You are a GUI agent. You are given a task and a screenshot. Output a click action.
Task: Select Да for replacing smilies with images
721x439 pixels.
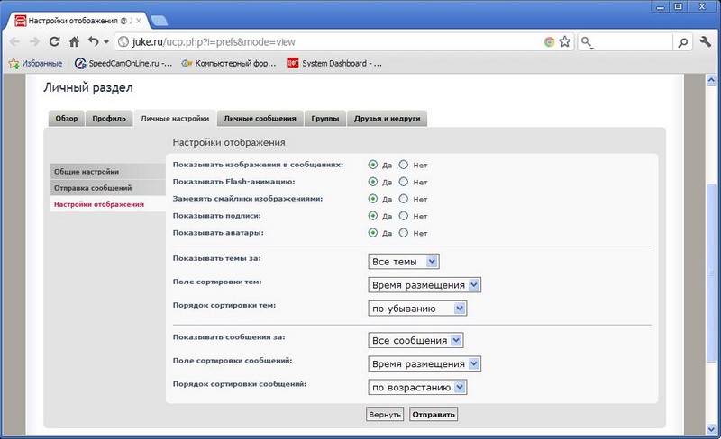click(x=373, y=199)
